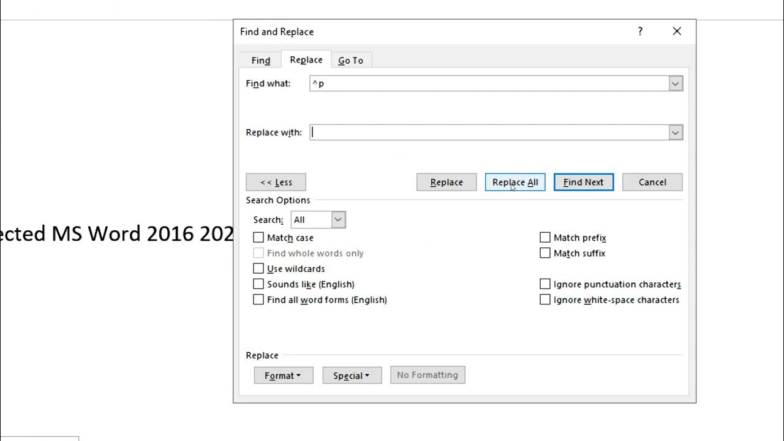Tick the Use wildcards checkbox
Viewport: 784px width, 441px height.
click(258, 269)
